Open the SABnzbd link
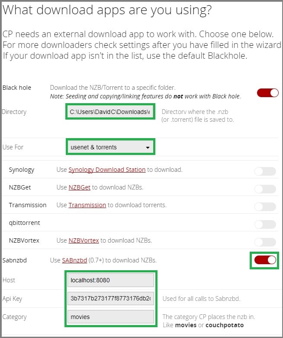Image resolution: width=283 pixels, height=338 pixels. (x=74, y=260)
